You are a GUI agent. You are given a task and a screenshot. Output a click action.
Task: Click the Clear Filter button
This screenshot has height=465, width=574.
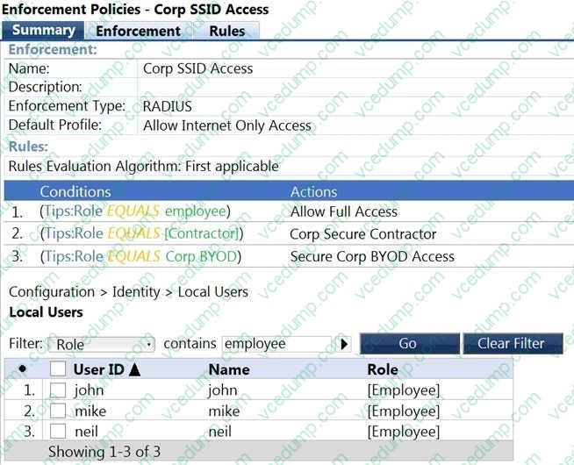pos(511,343)
